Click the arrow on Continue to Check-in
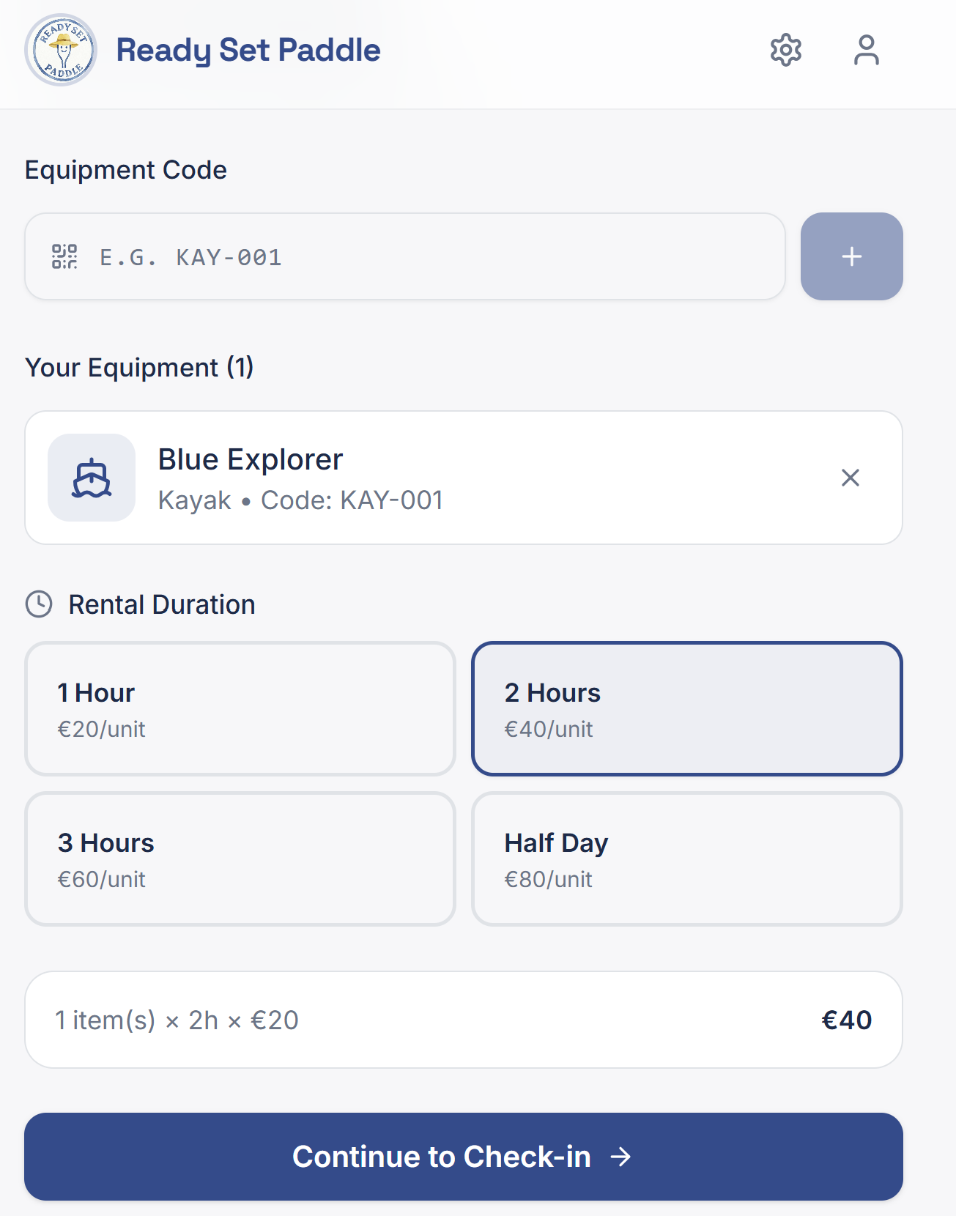This screenshot has height=1216, width=956. click(x=620, y=1157)
